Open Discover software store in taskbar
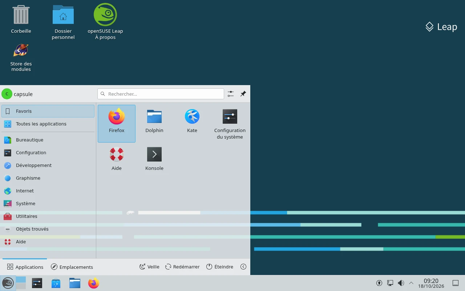Viewport: 465px width, 291px height. [x=56, y=283]
